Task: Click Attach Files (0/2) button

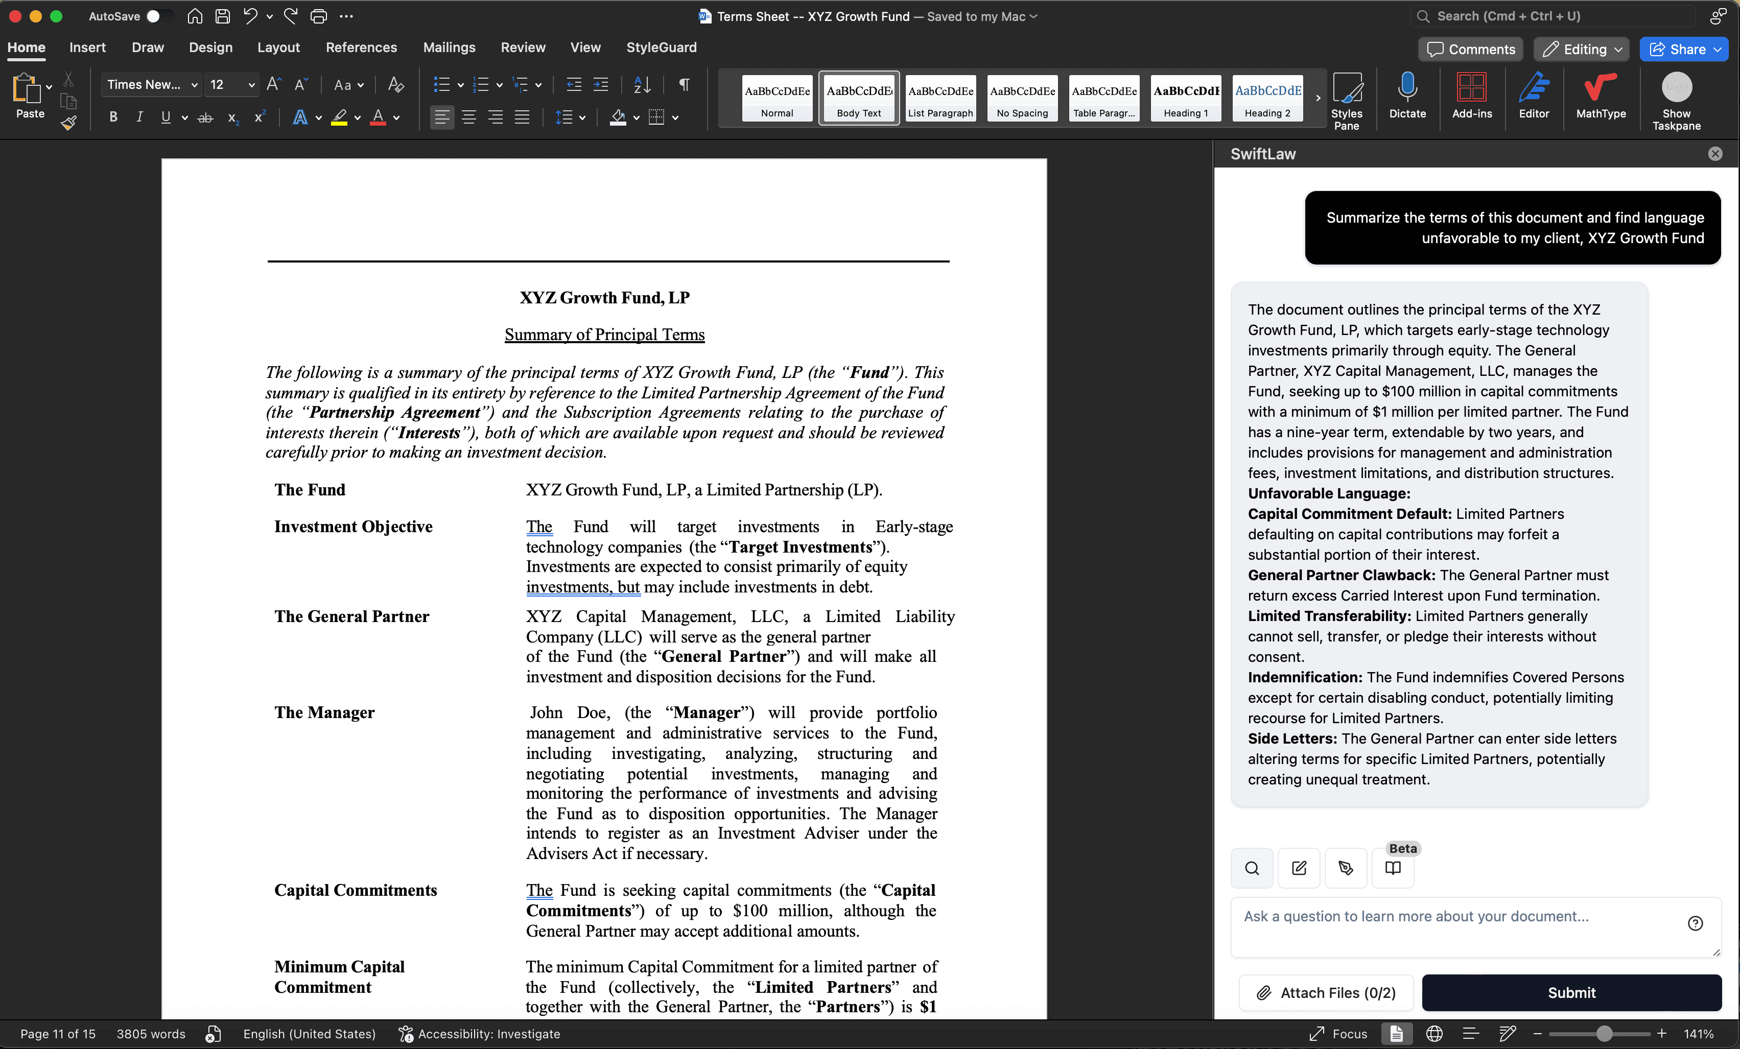Action: pyautogui.click(x=1326, y=992)
